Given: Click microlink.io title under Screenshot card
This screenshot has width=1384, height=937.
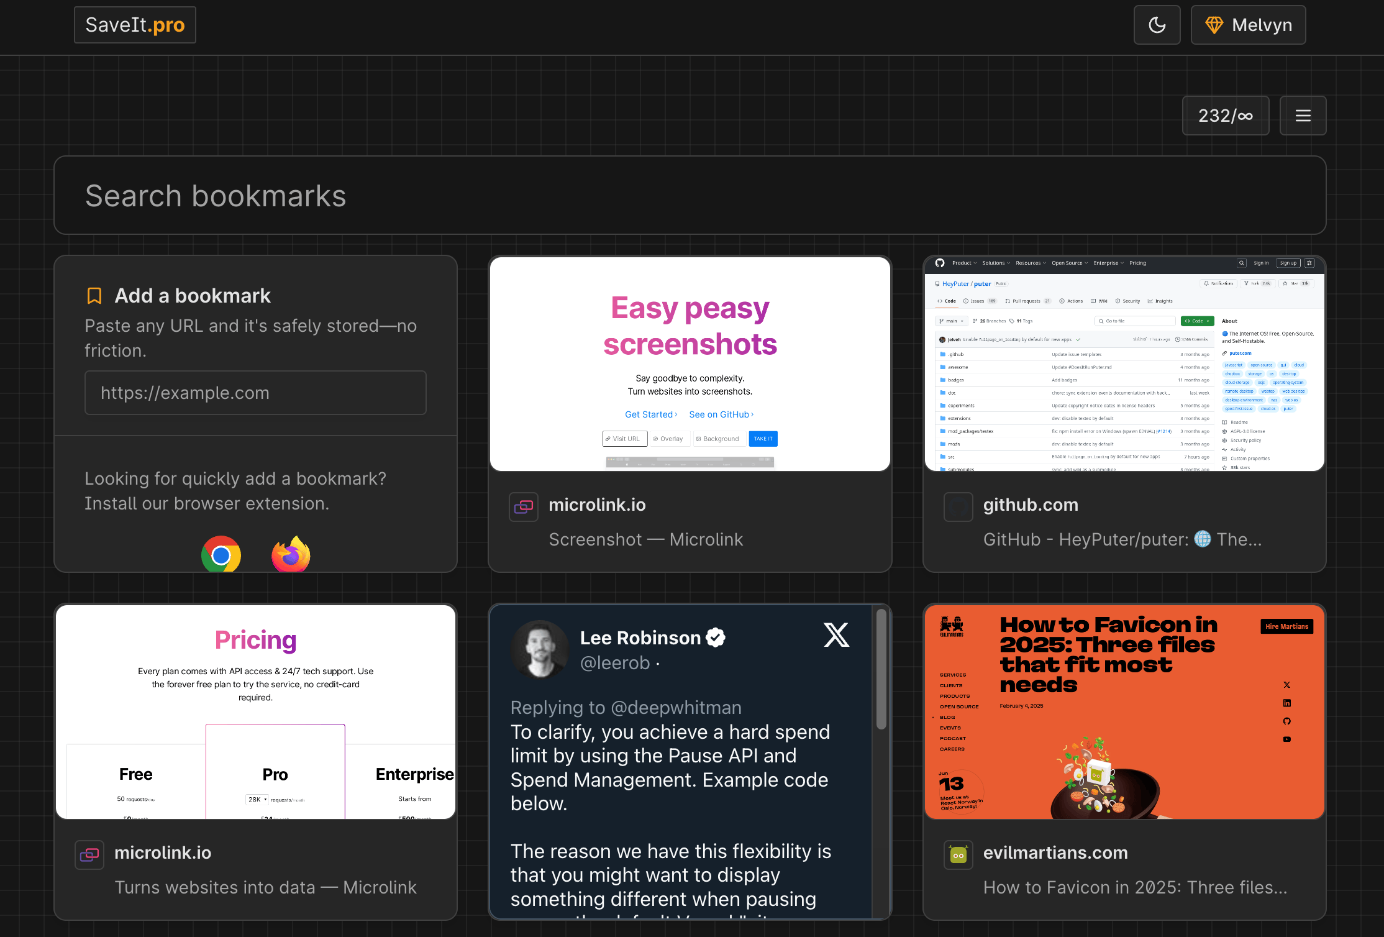Looking at the screenshot, I should click(597, 505).
